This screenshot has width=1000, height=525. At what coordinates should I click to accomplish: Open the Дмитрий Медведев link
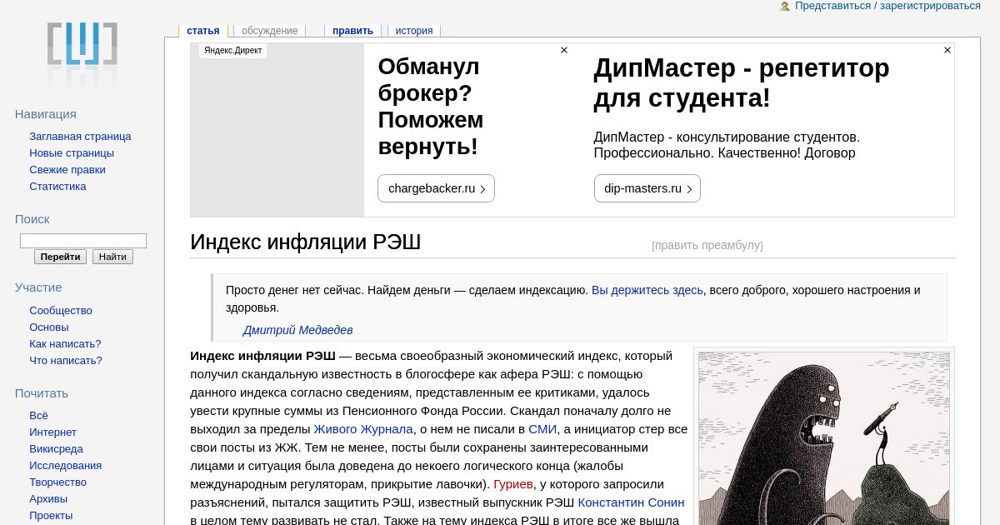(297, 330)
